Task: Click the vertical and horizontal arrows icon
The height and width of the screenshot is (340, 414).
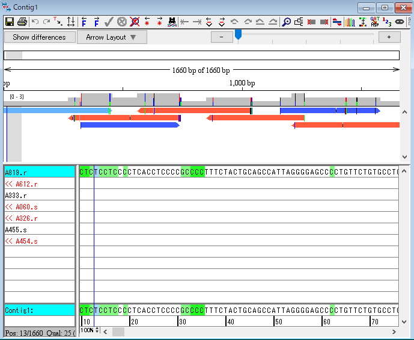Action: pos(71,22)
